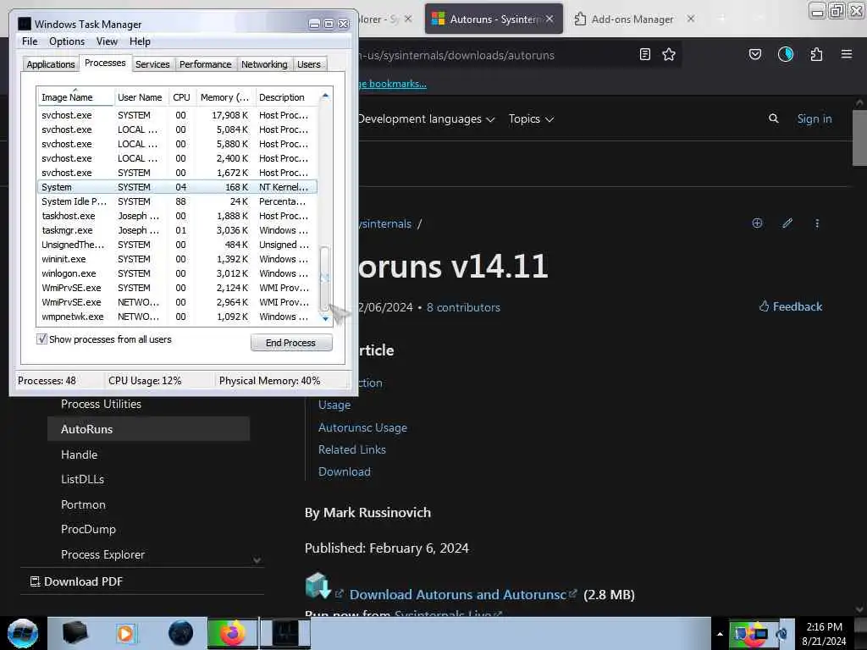Screen dimensions: 867x650
Task: Switch to the Networking tab
Action: 264,64
